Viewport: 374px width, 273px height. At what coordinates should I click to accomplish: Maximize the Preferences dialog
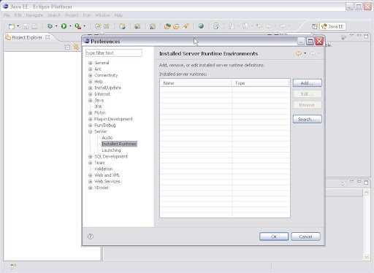click(x=310, y=41)
